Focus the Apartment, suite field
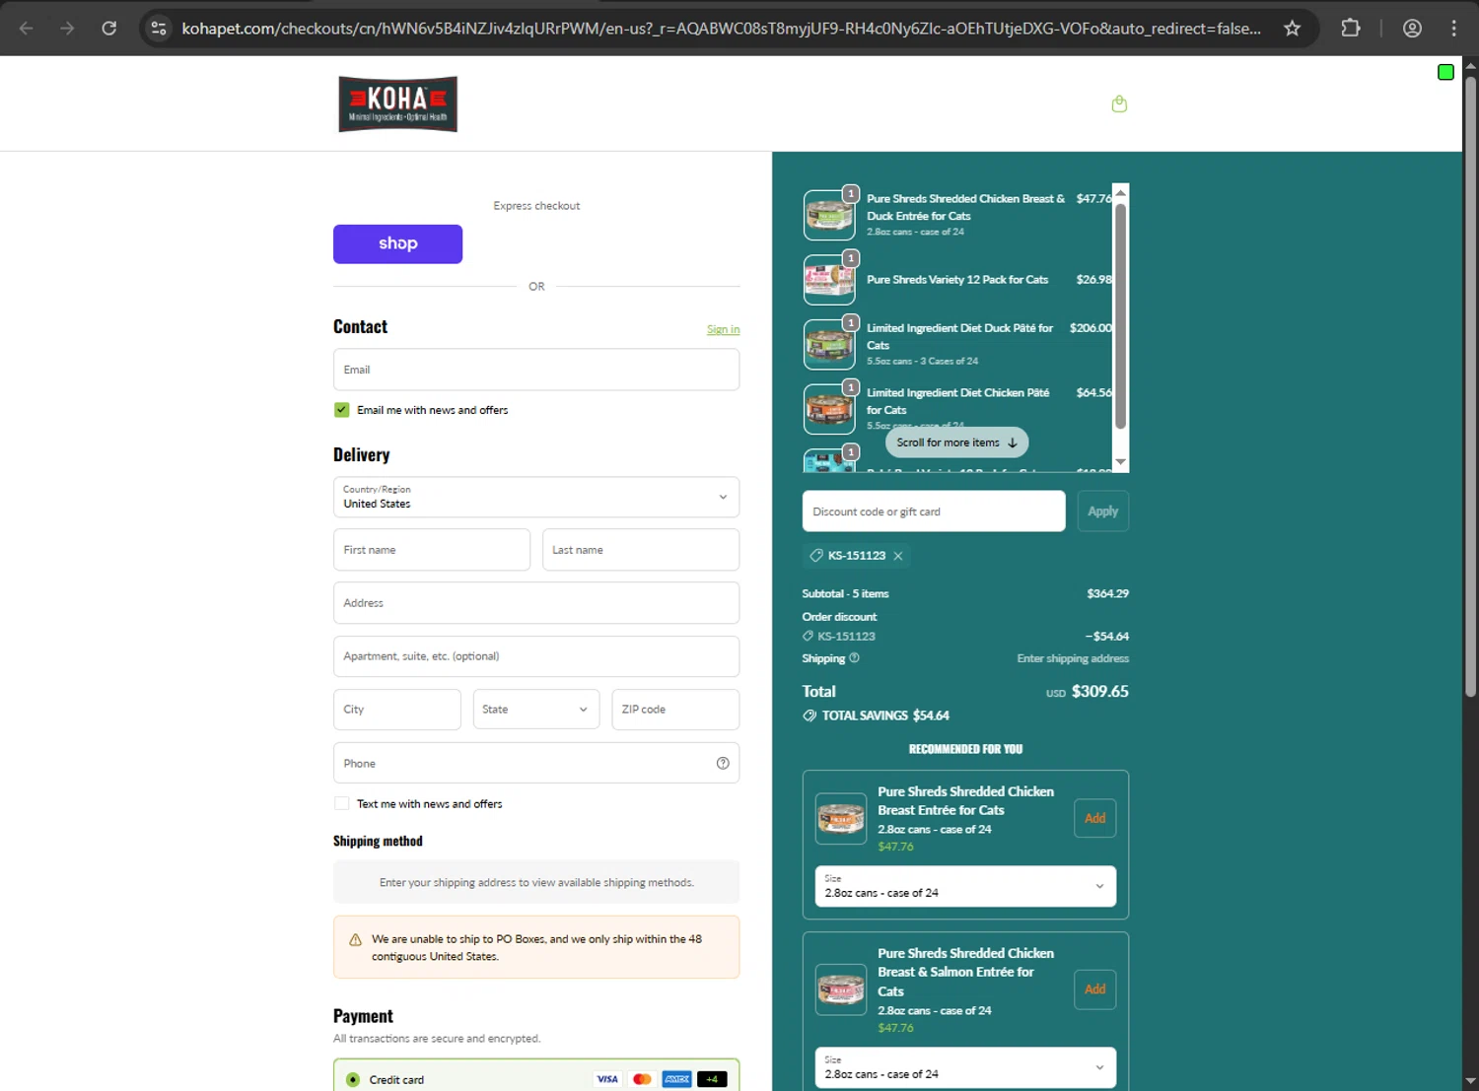Image resolution: width=1479 pixels, height=1091 pixels. click(536, 656)
